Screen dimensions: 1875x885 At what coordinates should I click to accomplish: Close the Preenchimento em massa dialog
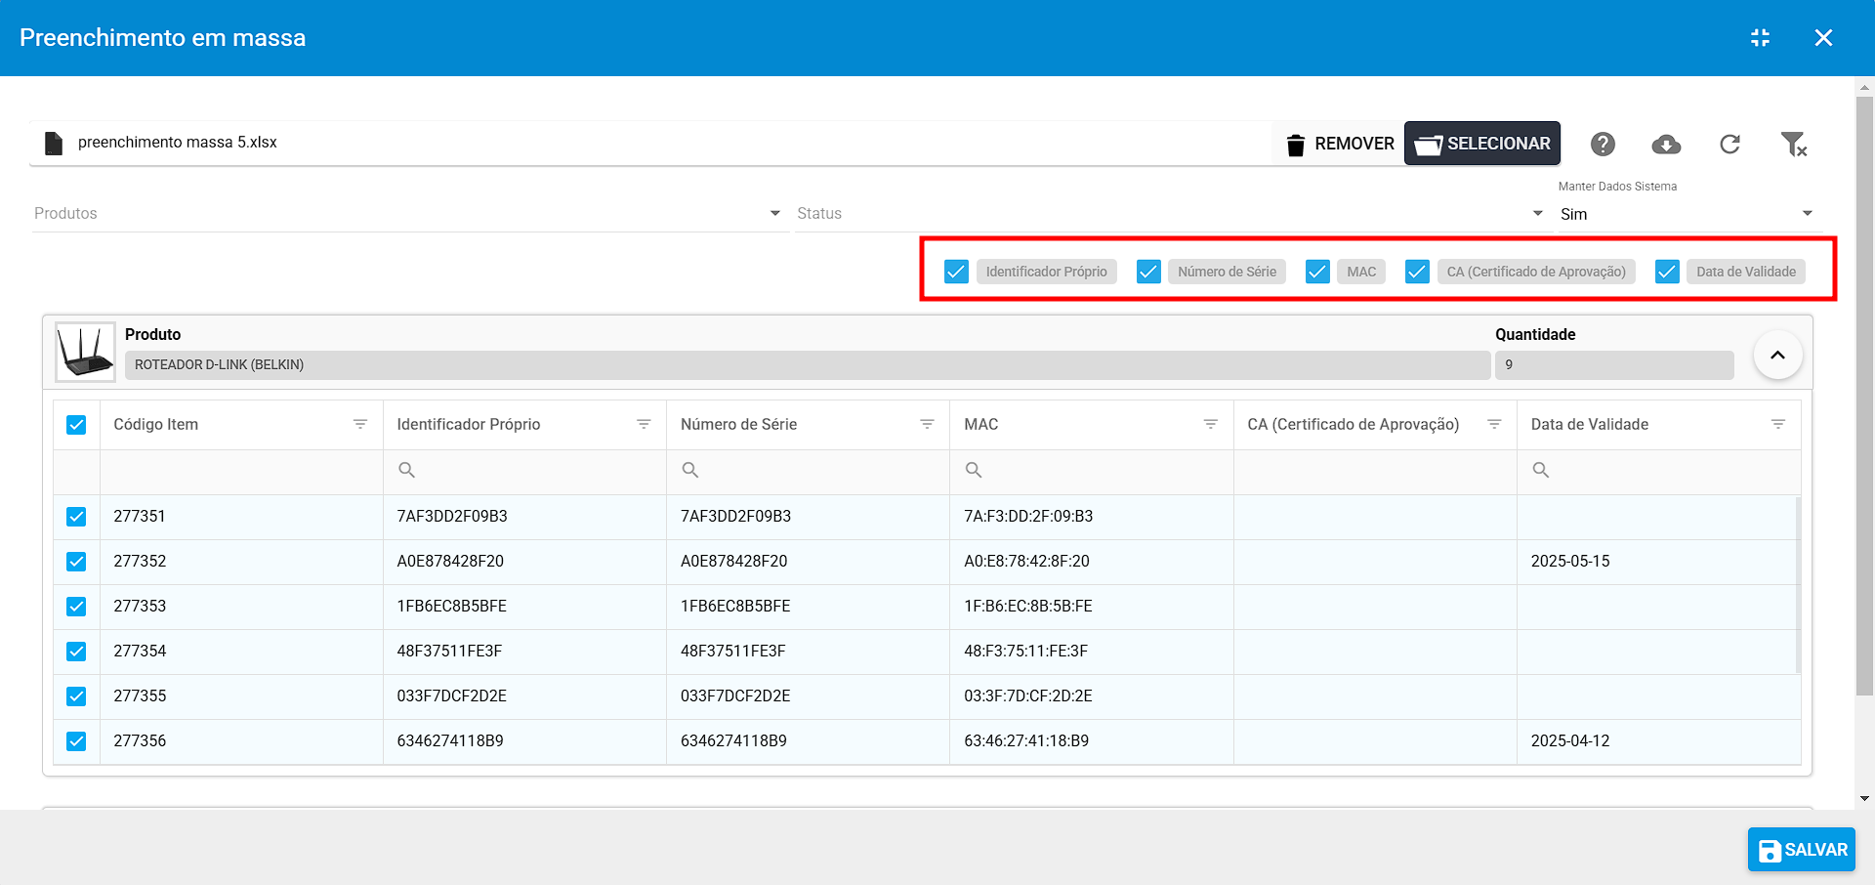coord(1823,38)
